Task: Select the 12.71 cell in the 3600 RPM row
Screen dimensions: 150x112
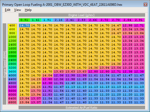Action: (x=116, y=72)
